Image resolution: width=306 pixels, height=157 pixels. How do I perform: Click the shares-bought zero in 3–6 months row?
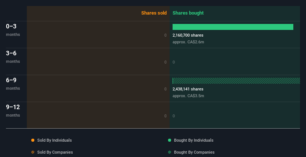[174, 62]
